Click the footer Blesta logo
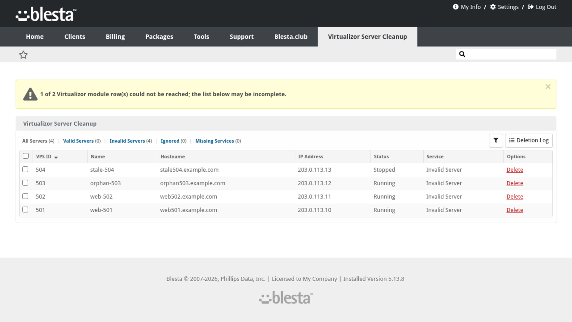The height and width of the screenshot is (322, 572). [x=286, y=298]
